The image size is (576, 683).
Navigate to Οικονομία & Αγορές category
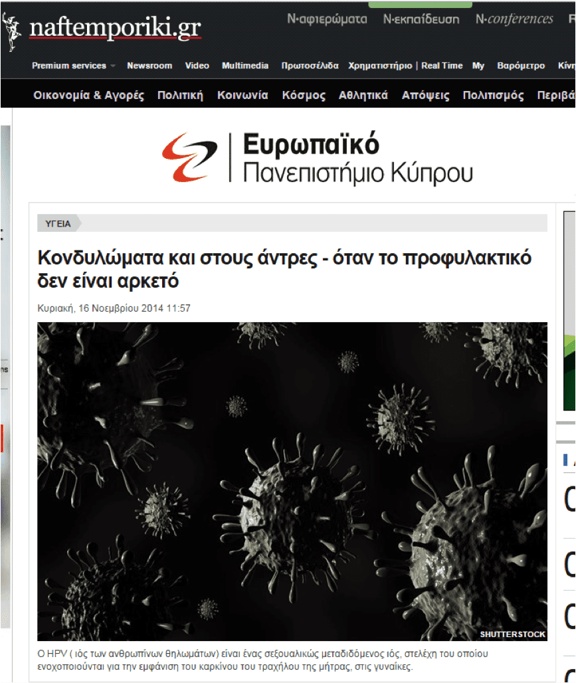[x=88, y=96]
